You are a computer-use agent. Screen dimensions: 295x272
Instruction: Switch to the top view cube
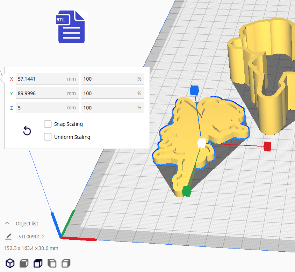click(38, 263)
